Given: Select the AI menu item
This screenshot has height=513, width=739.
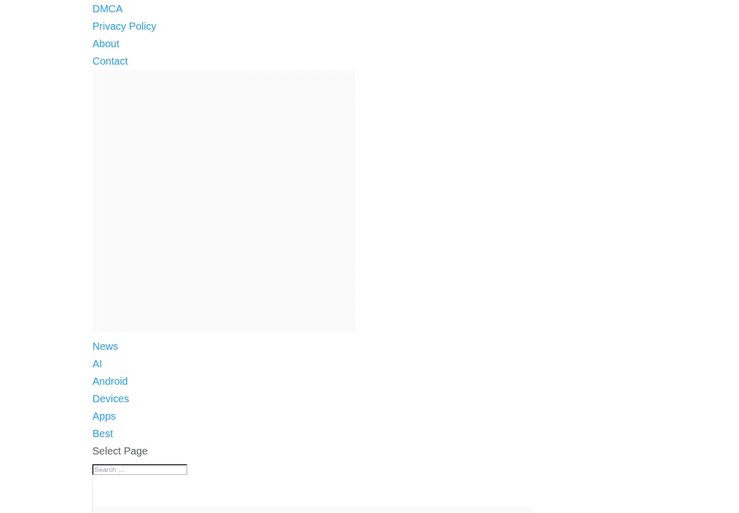Looking at the screenshot, I should 97,364.
